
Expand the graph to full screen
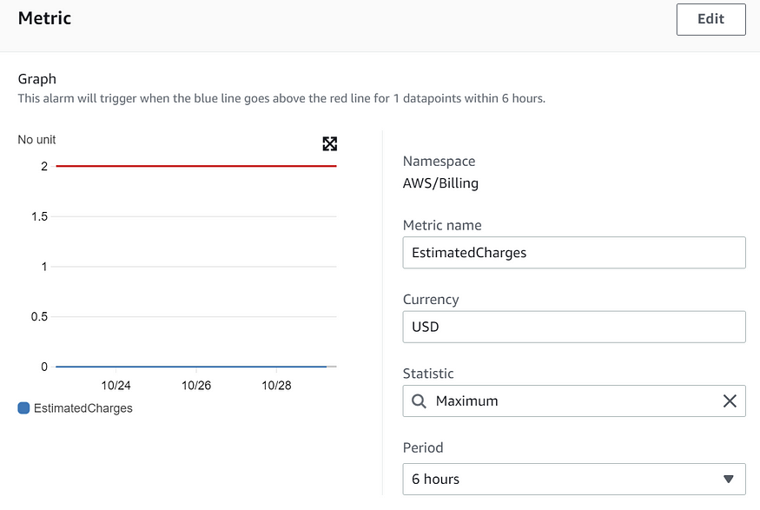329,143
